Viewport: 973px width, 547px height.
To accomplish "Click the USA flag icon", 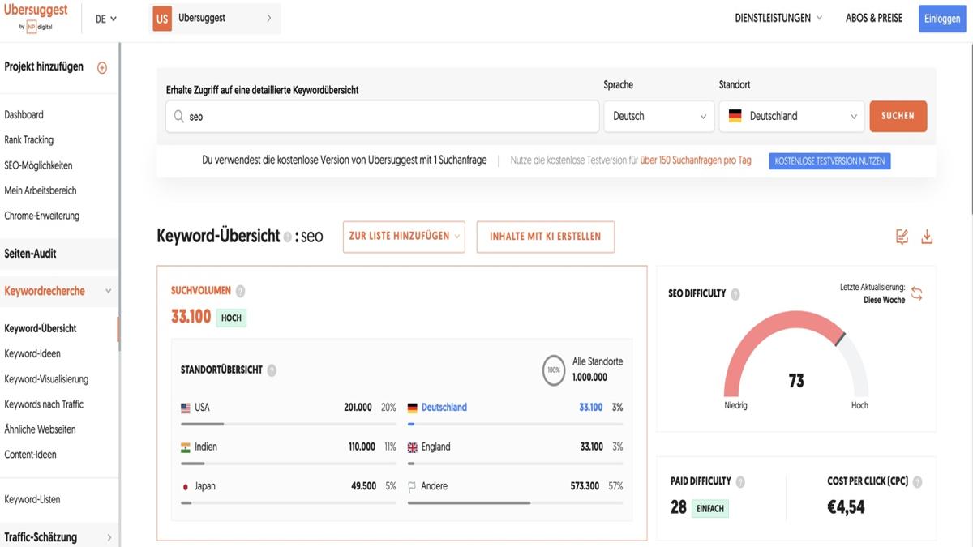I will 186,408.
